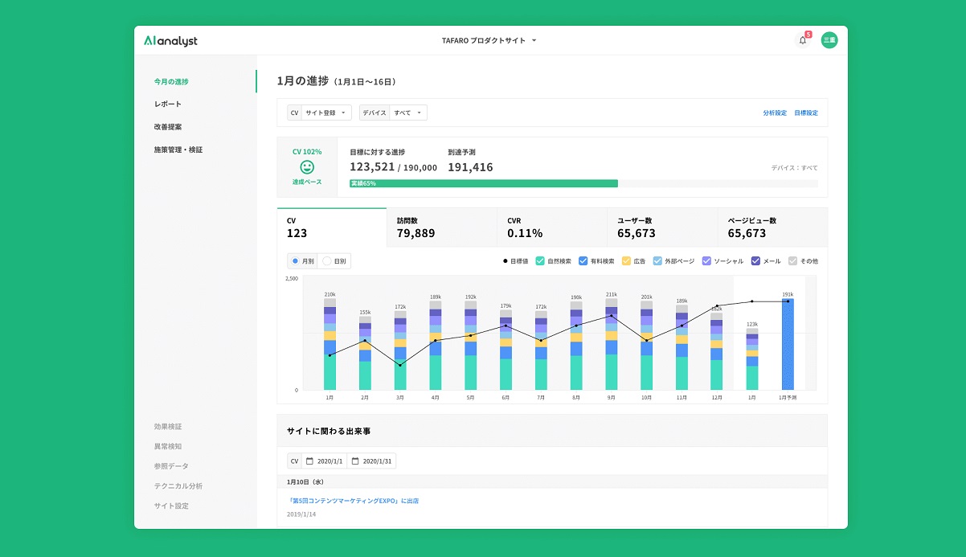Click the 2月 bar labeled 155k
The image size is (966, 557).
click(365, 353)
